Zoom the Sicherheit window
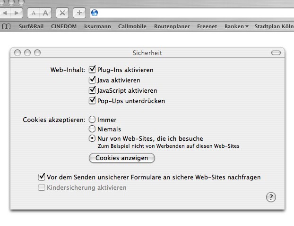Viewport: 294px width, 226px height. [37, 53]
